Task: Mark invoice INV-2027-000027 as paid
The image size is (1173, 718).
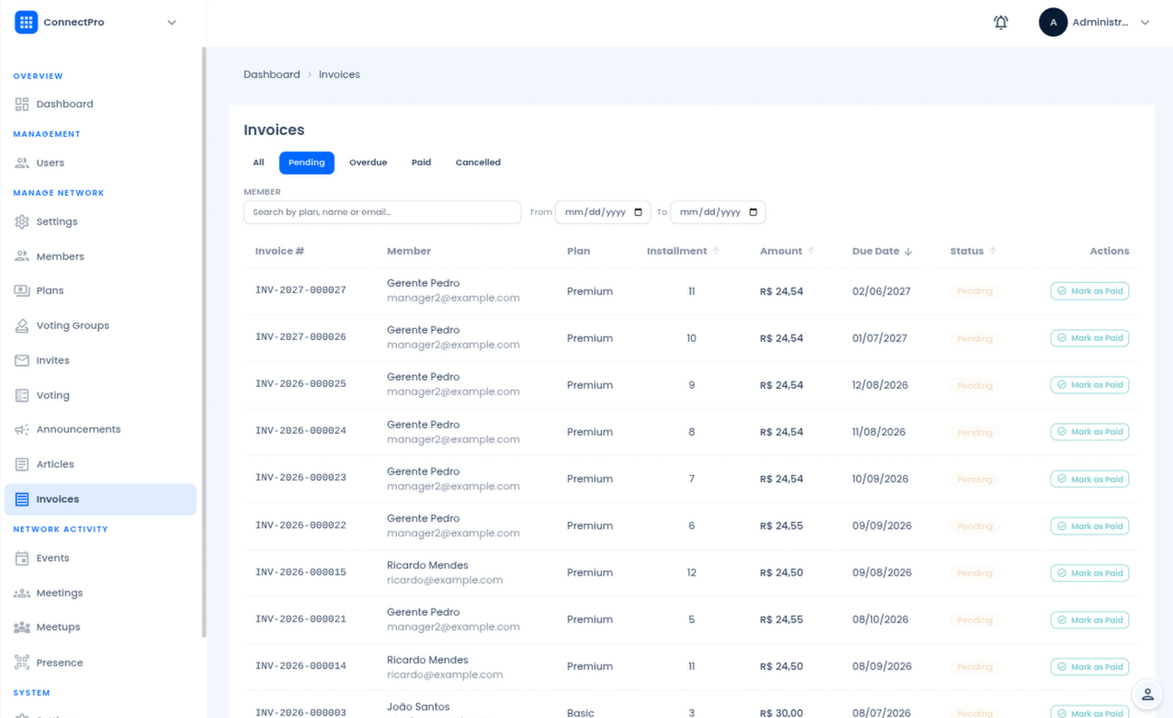Action: (1089, 291)
